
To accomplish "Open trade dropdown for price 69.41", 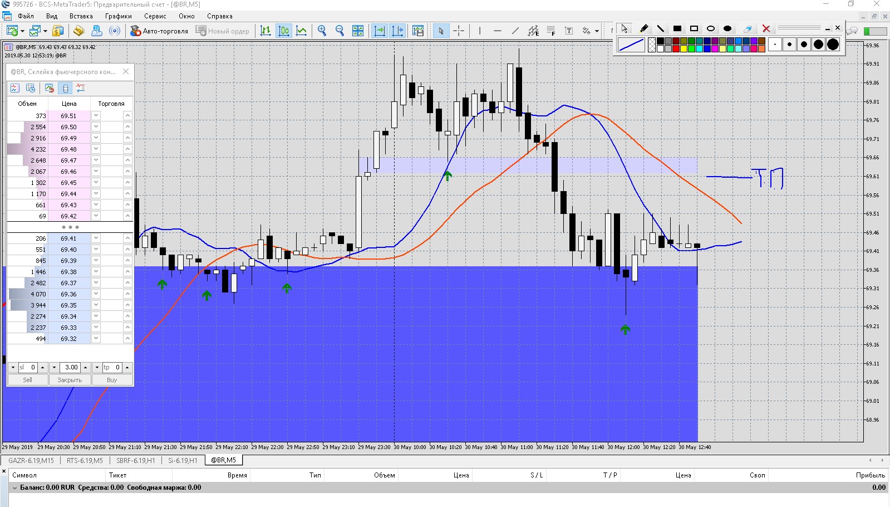I will (96, 238).
